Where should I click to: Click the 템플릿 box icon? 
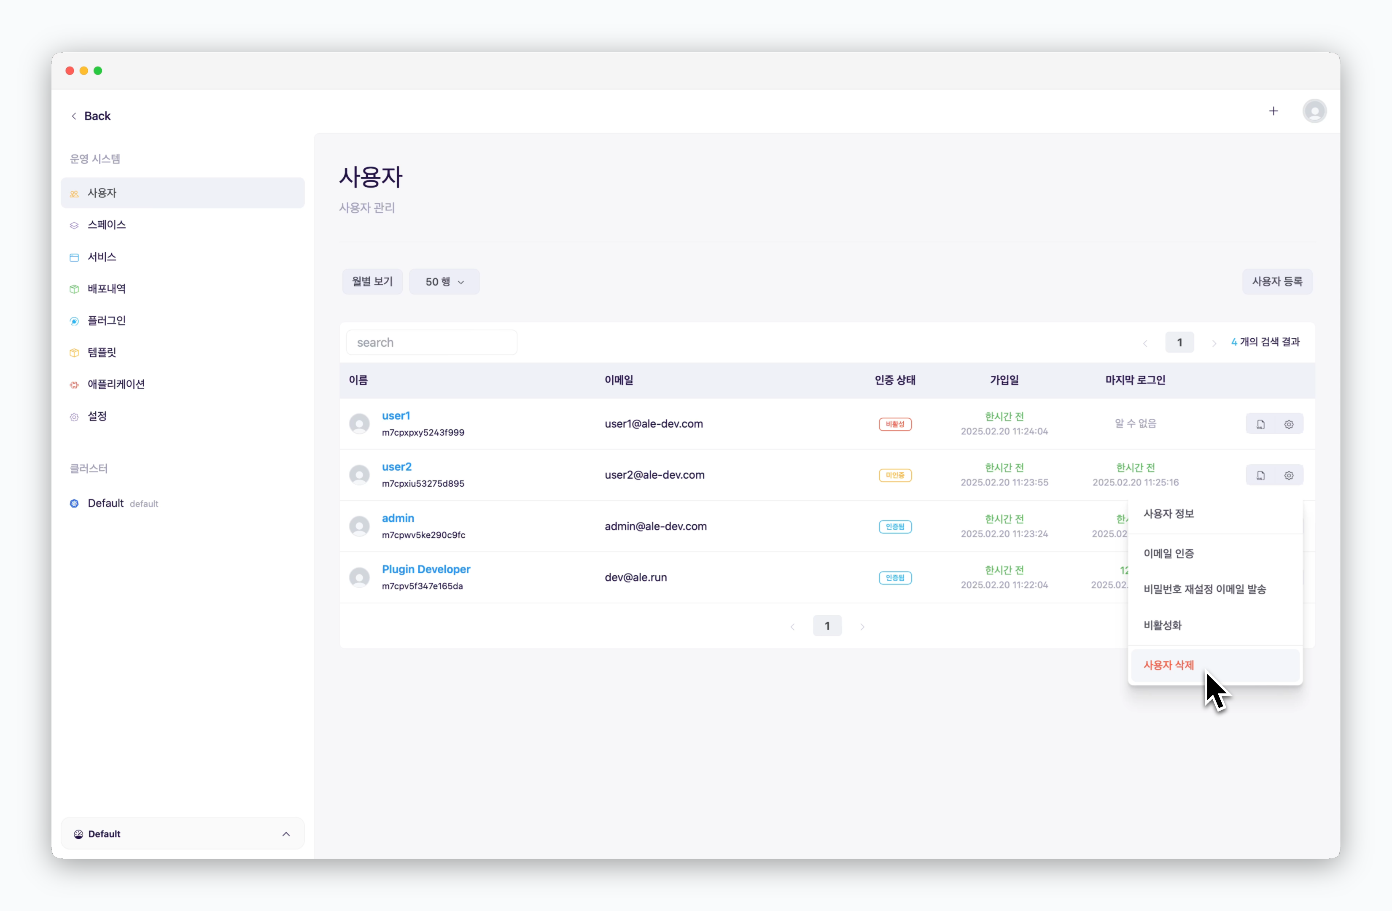click(x=74, y=353)
